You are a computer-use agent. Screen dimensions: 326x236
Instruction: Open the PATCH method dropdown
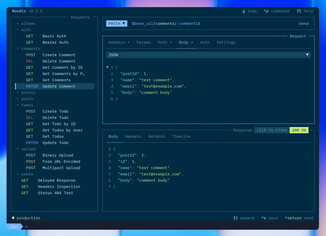click(x=117, y=24)
